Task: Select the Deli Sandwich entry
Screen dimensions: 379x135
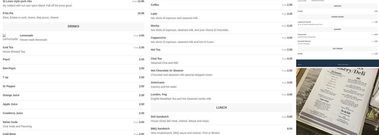Action: coord(221,119)
